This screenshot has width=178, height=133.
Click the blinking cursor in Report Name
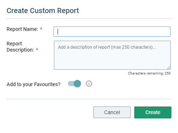coord(58,32)
